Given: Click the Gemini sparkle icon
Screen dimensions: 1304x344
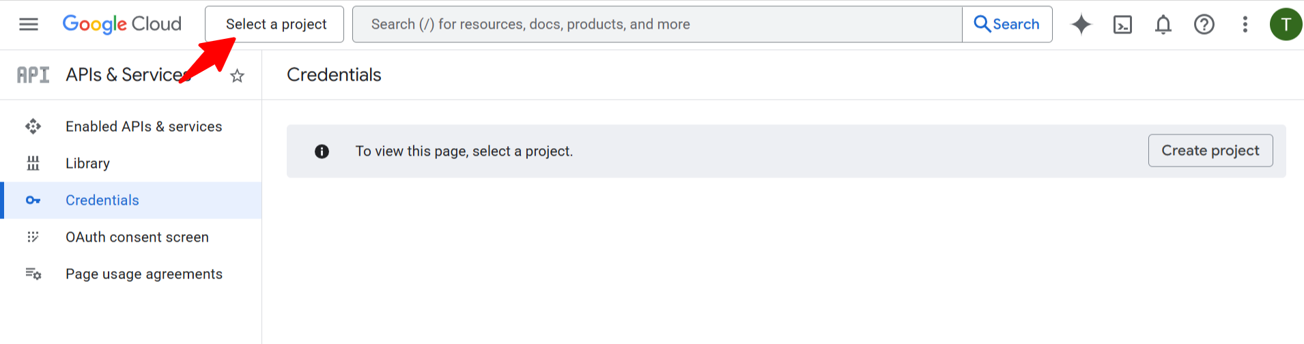Looking at the screenshot, I should click(x=1081, y=25).
